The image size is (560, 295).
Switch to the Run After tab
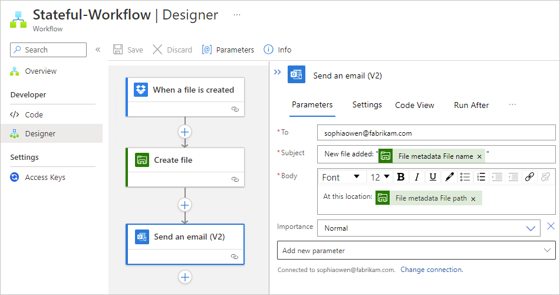pos(471,105)
